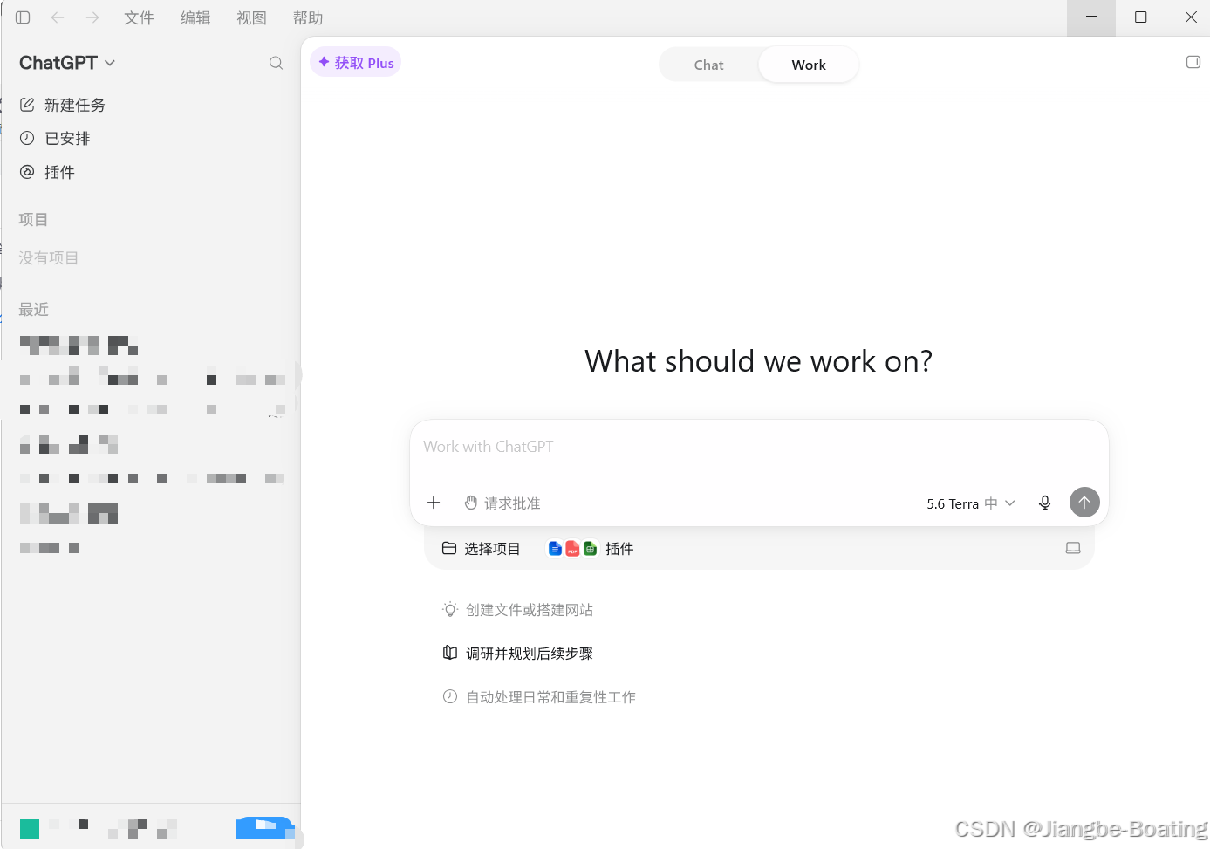
Task: Open 已安排 scheduled tasks
Action: pyautogui.click(x=56, y=138)
